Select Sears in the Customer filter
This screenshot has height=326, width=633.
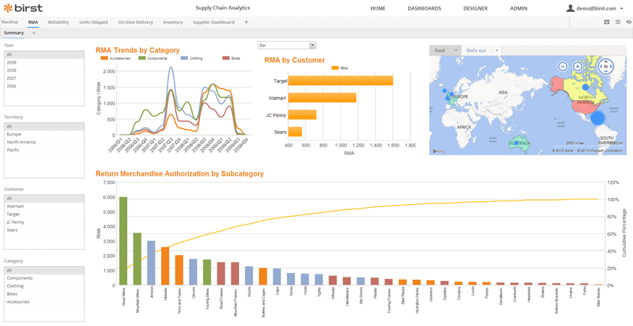pyautogui.click(x=44, y=230)
